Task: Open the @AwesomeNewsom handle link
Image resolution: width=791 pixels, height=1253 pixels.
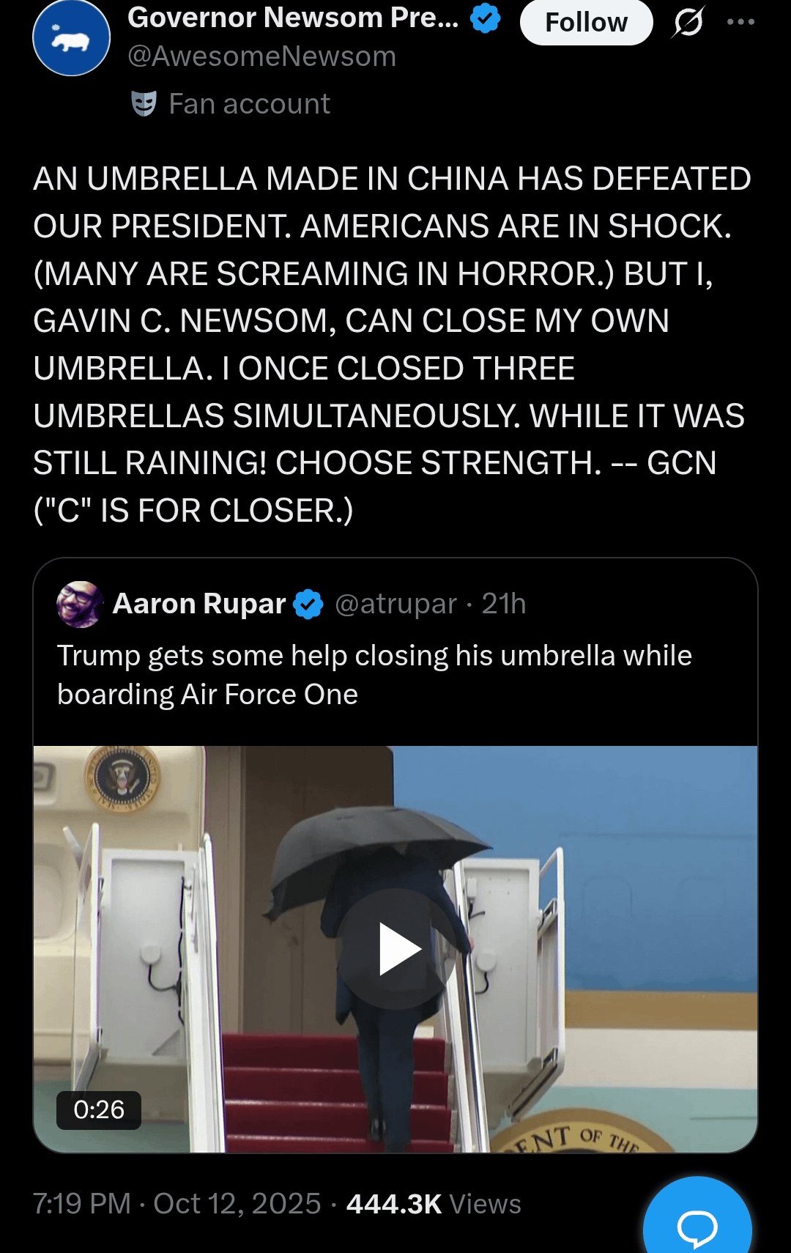Action: (x=261, y=56)
